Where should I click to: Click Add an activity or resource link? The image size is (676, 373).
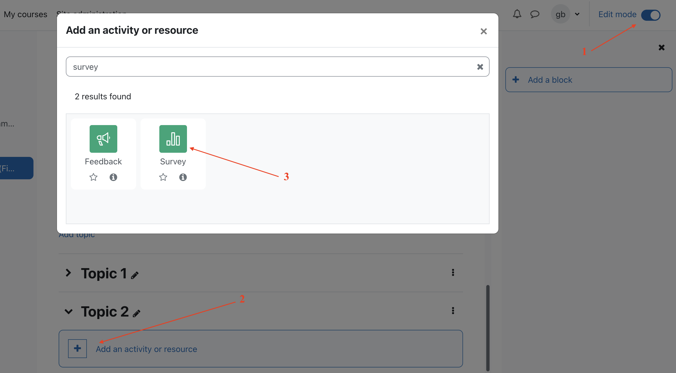point(146,349)
